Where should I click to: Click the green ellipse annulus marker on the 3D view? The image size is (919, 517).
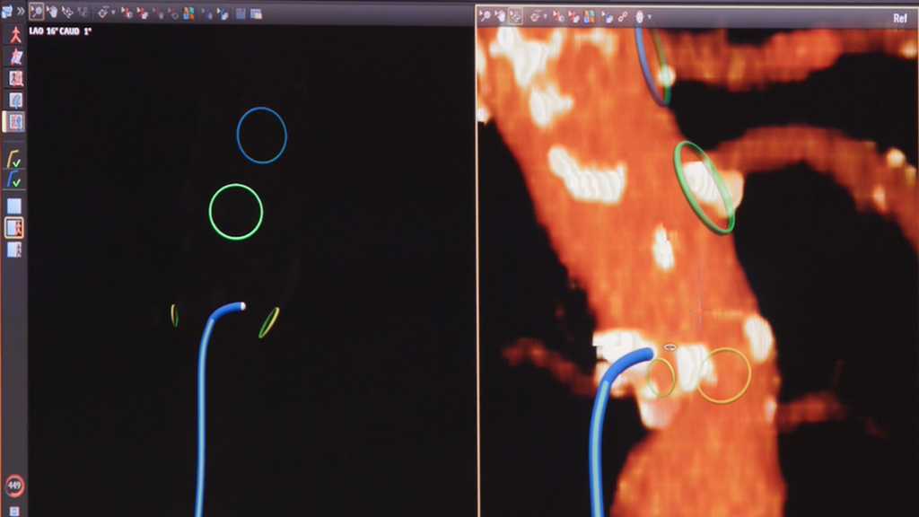[x=705, y=188]
